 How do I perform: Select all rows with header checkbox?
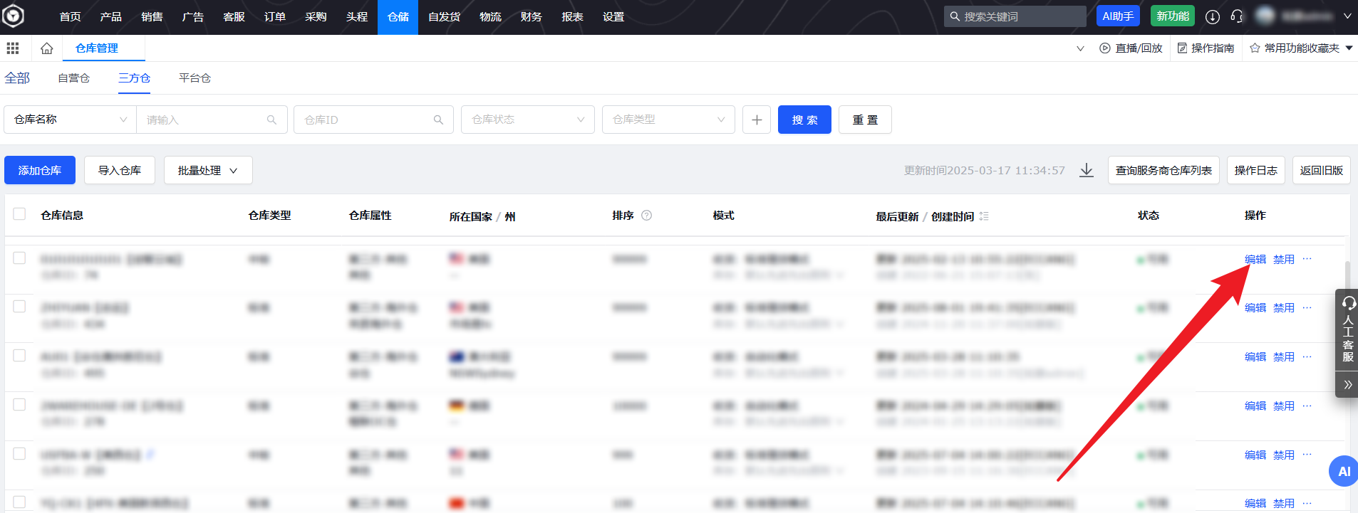click(x=19, y=214)
